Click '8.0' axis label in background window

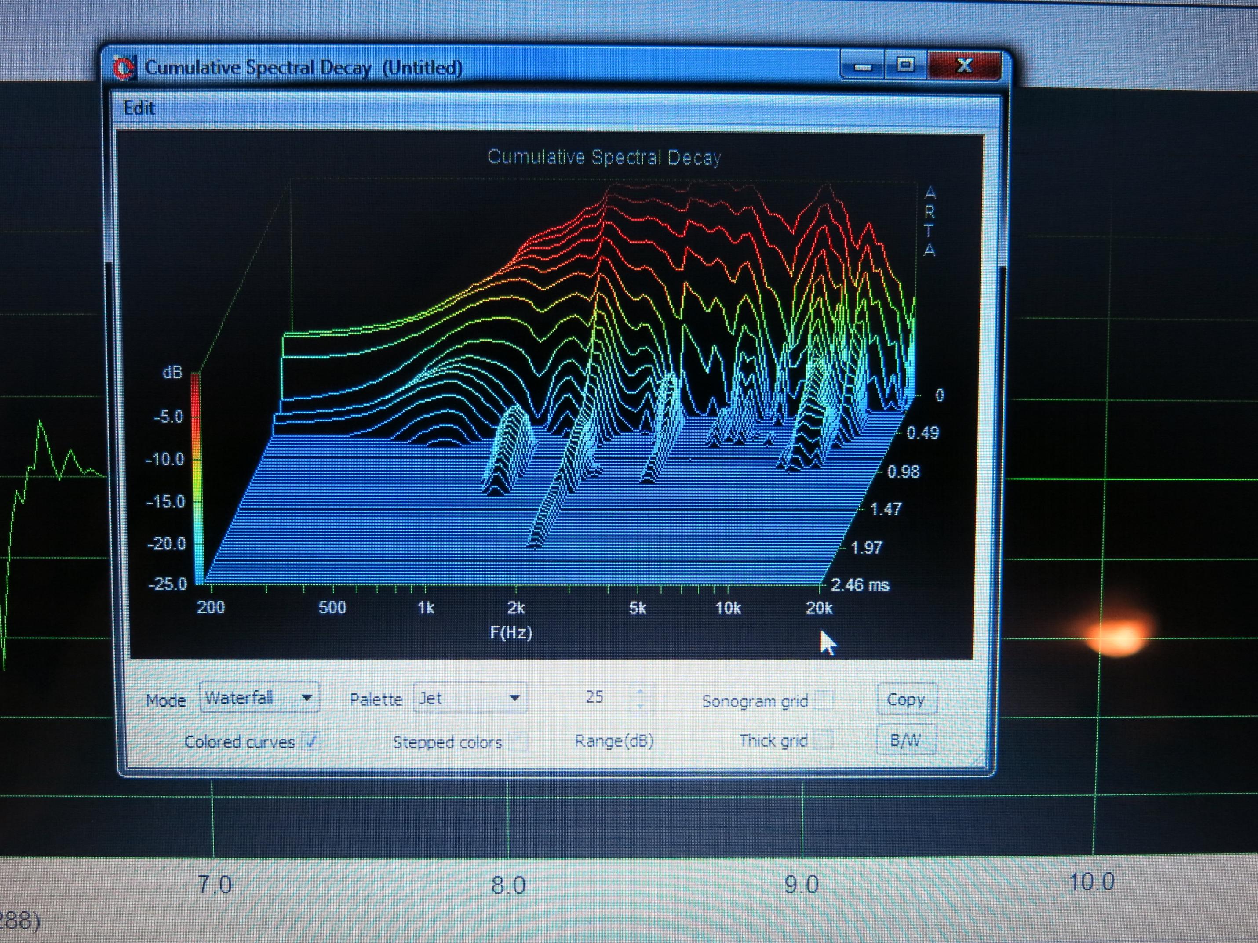508,885
